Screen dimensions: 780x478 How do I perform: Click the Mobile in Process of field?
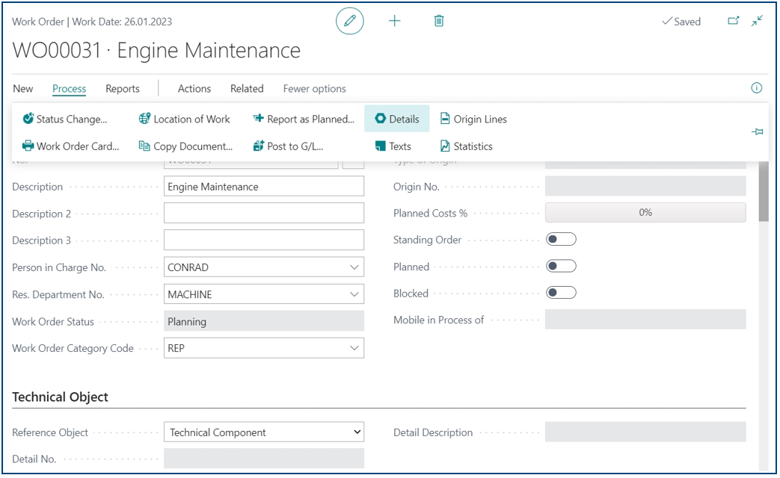point(645,320)
